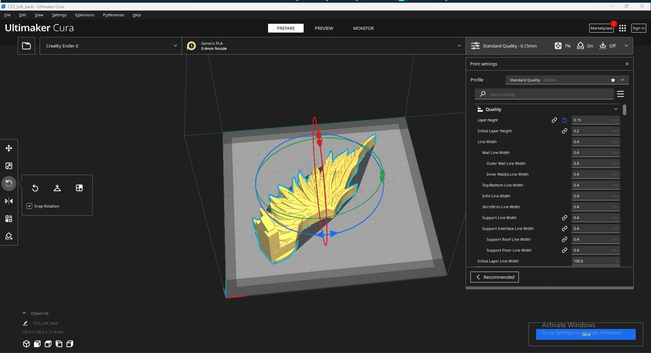The image size is (651, 353).
Task: Collapse the Object list
Action: pyautogui.click(x=36, y=313)
